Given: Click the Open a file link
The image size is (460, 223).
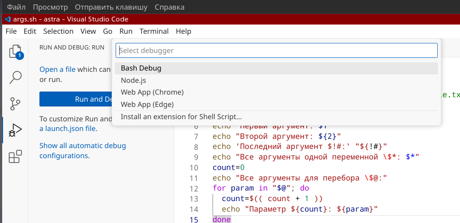Looking at the screenshot, I should click(x=57, y=70).
